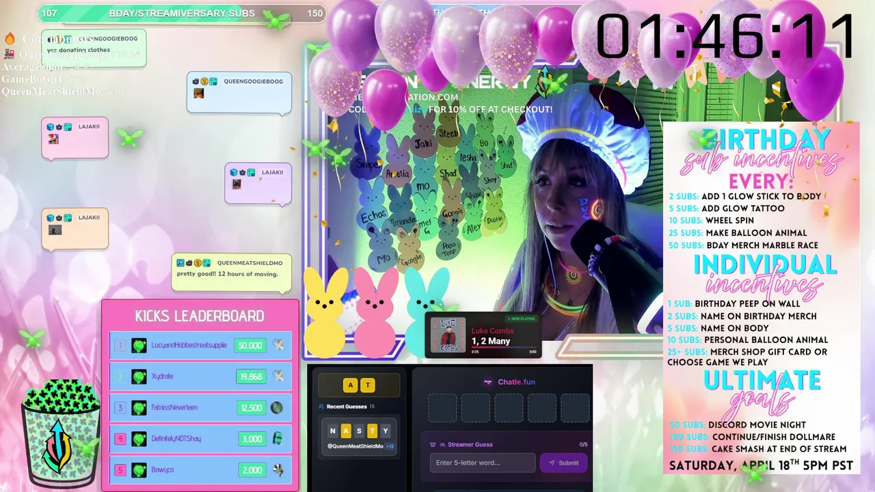Screen dimensions: 875x492
Task: Click the letter N tile in NASTY
Action: click(333, 430)
